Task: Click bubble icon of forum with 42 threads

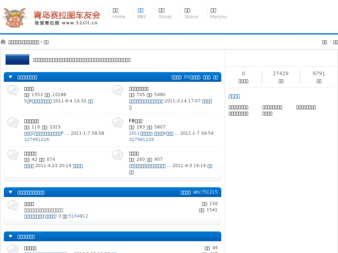Action: point(13,155)
